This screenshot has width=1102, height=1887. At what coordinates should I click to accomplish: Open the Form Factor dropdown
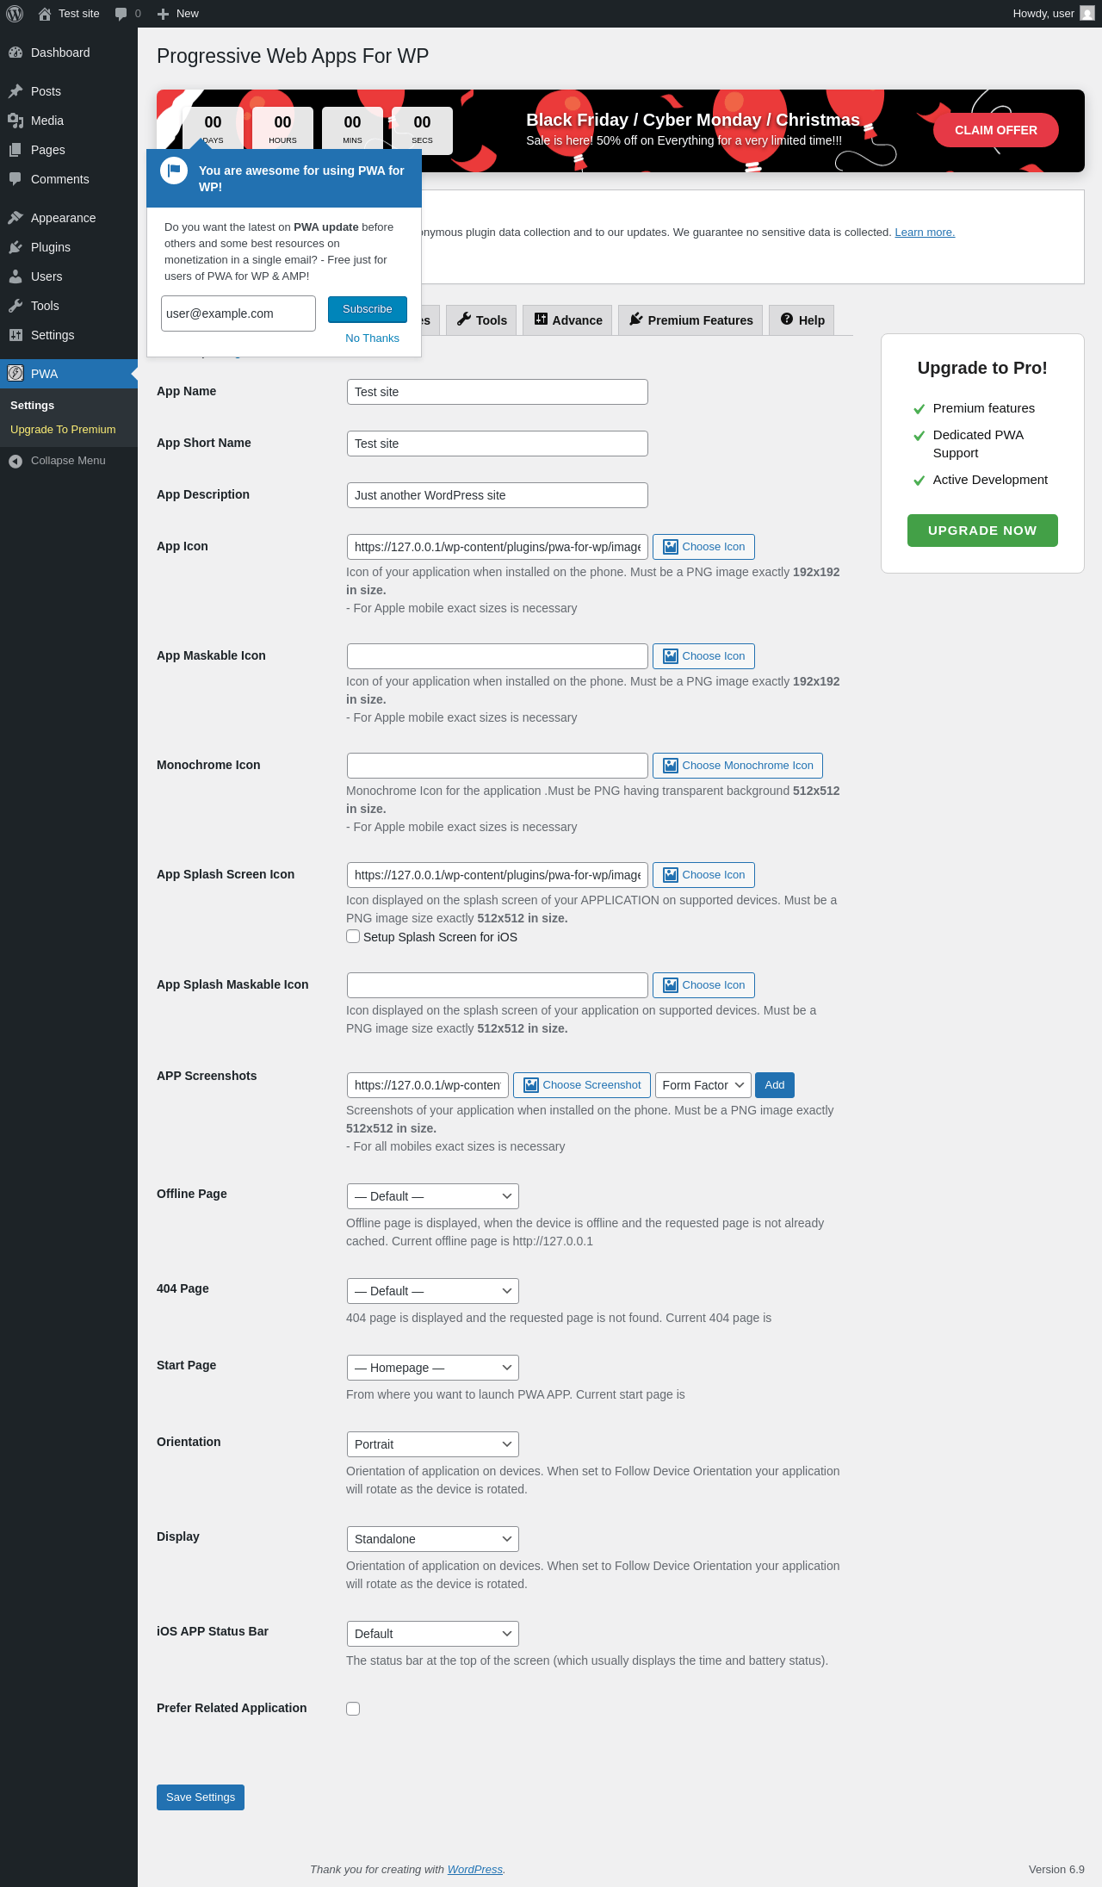703,1085
